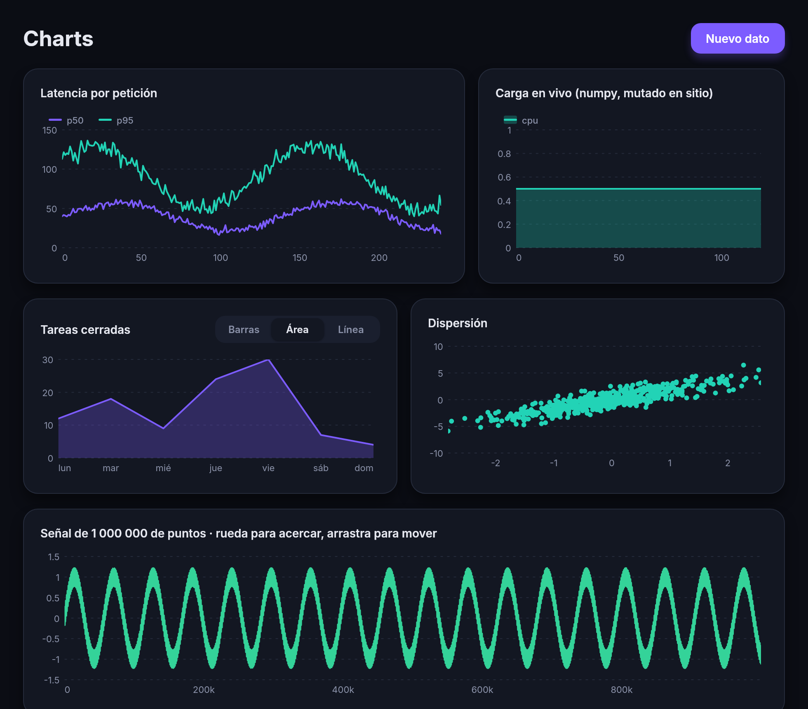
Task: Click the 0.8 y-axis label in Carga
Action: 504,154
